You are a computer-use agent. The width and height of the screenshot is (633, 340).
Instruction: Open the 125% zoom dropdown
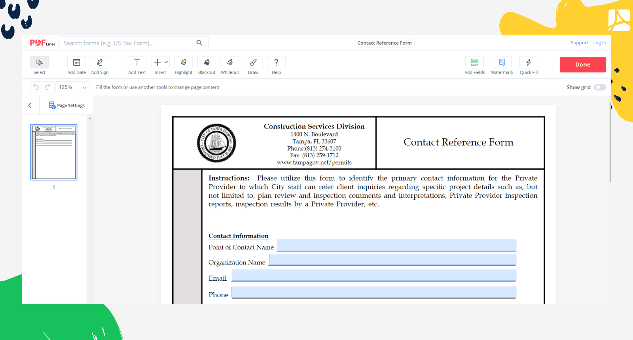click(72, 87)
